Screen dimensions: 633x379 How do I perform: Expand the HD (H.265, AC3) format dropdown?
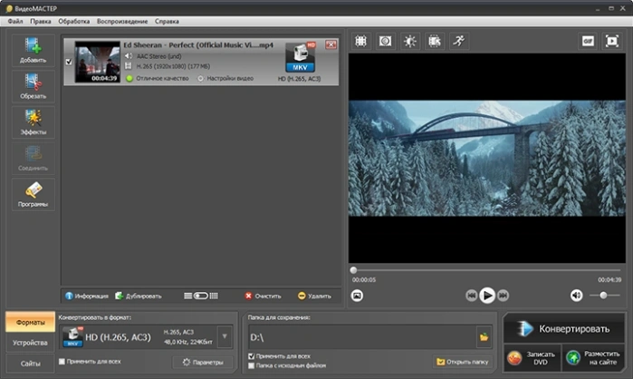(x=225, y=336)
